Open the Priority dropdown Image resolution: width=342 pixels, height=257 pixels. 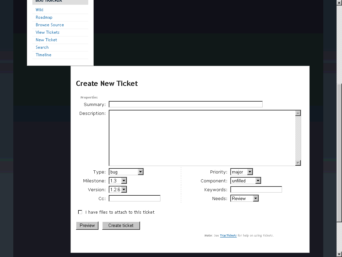[242, 172]
